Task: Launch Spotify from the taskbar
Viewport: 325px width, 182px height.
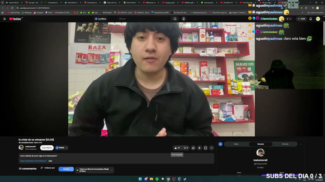Action: click(157, 179)
